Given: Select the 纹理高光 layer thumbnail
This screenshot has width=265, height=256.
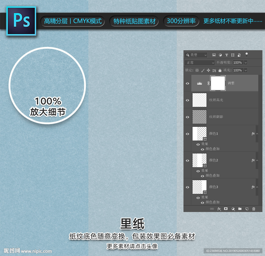Looking at the screenshot, I should coord(200,100).
